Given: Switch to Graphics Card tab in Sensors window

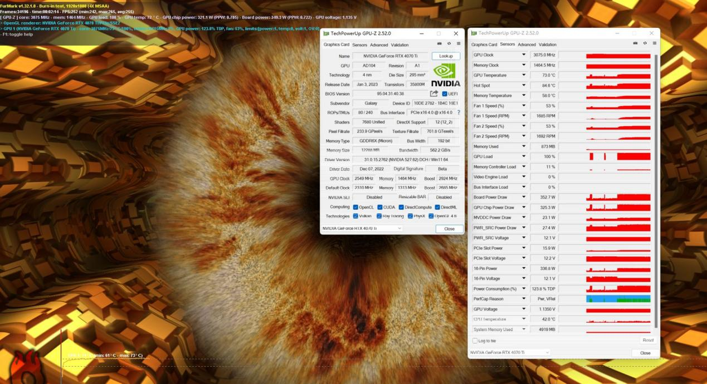Looking at the screenshot, I should click(x=484, y=45).
